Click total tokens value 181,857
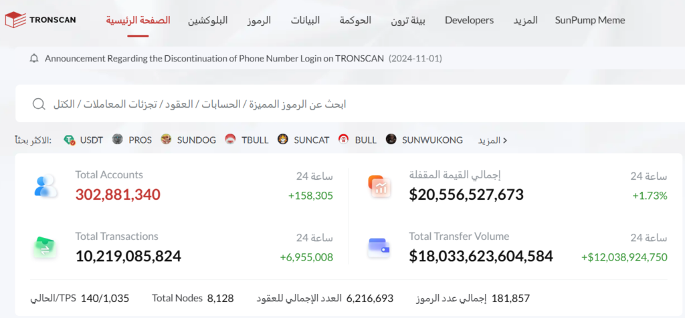Viewport: 685px width, 318px height. point(510,299)
